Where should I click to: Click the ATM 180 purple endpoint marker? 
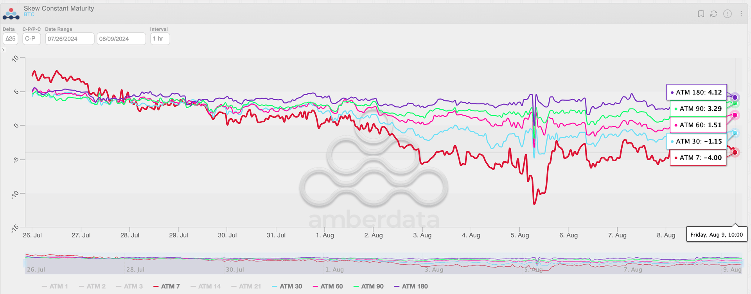735,97
